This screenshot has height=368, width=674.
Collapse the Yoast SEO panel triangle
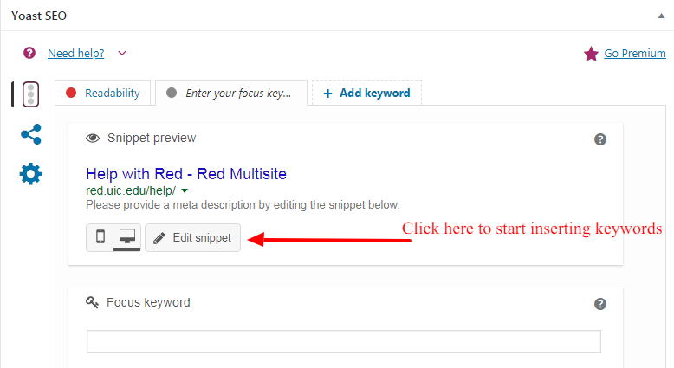(661, 16)
